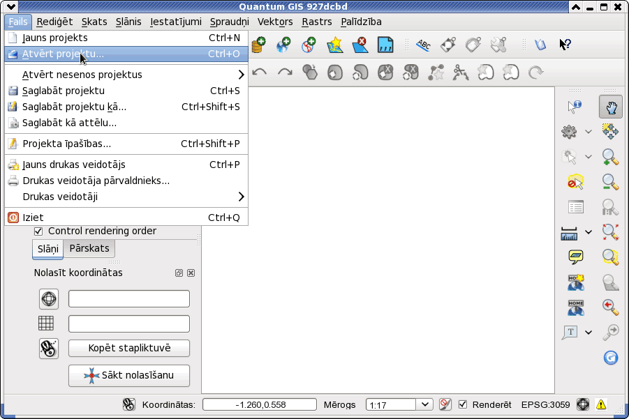Select the Zoom in magnifier tool
Screen dimensions: 629x419
click(610, 157)
